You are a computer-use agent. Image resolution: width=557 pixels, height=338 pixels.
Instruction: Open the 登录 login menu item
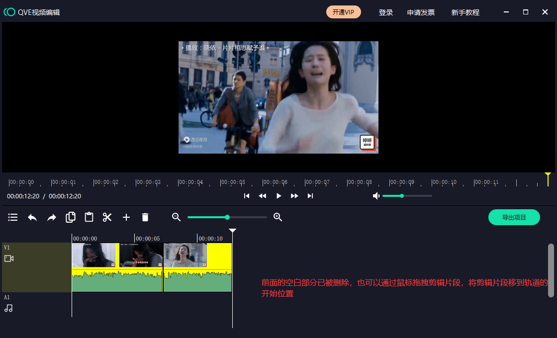[386, 12]
